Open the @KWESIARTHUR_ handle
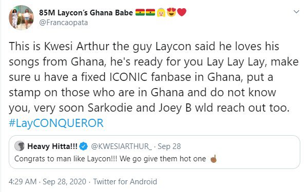The width and height of the screenshot is (308, 192). point(121,146)
